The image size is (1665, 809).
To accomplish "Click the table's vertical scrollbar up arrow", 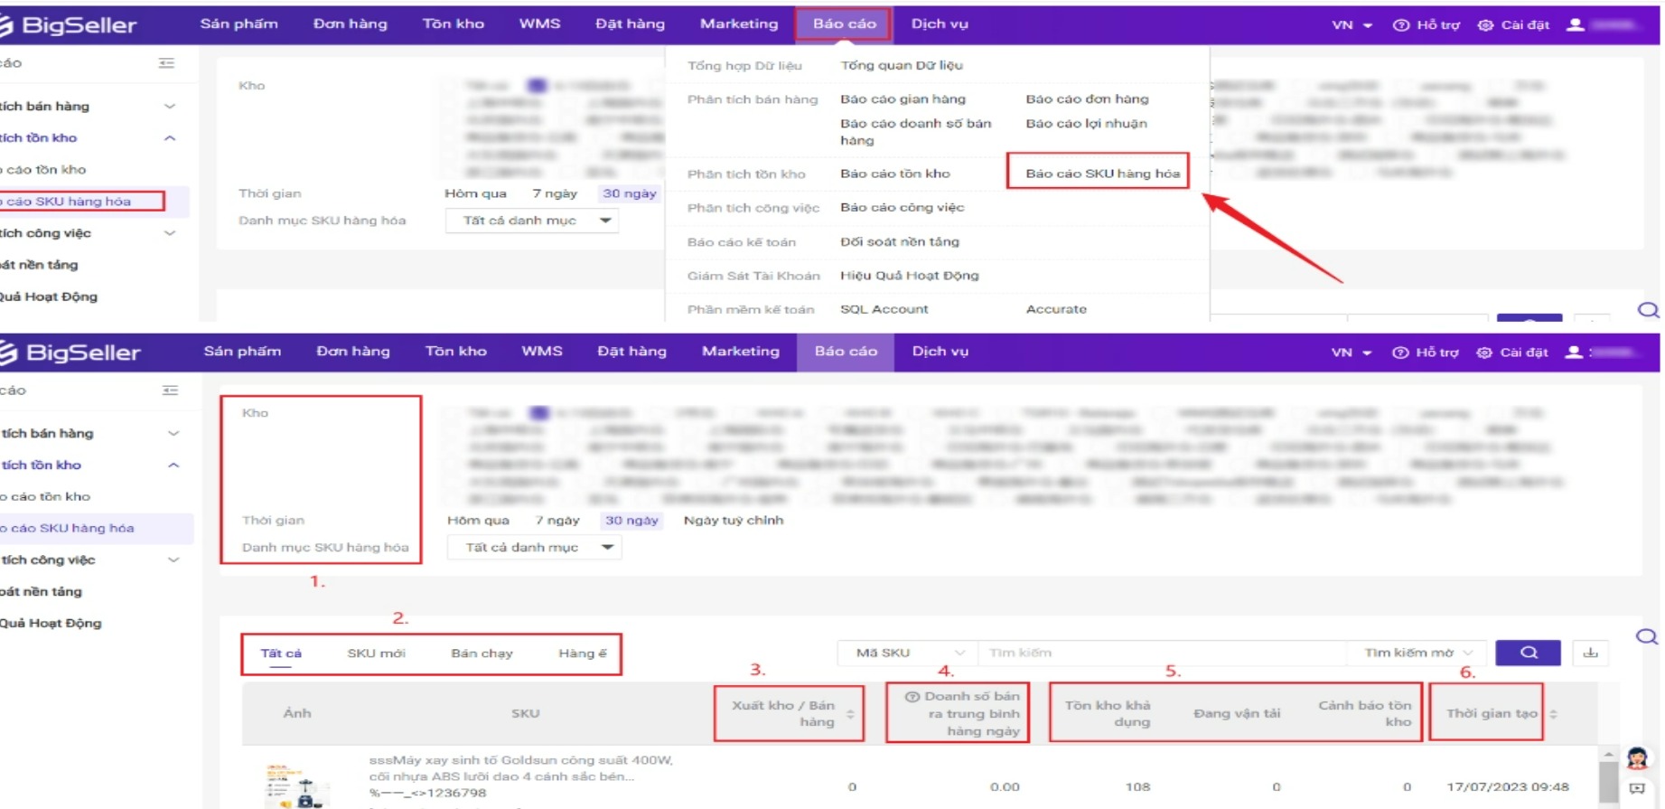I will point(1608,754).
